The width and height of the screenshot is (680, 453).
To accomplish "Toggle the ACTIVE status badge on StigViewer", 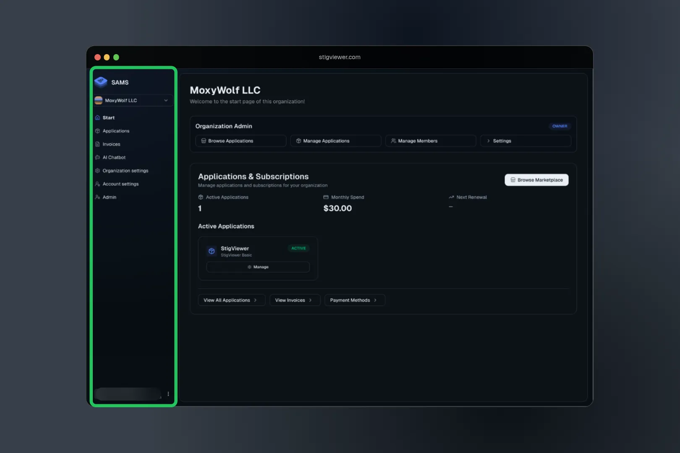I will [x=298, y=248].
